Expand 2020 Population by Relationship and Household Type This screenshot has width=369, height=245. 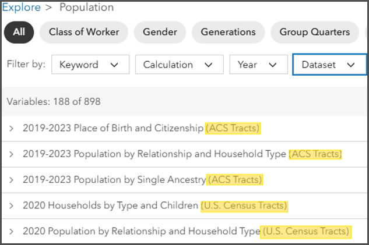11,232
